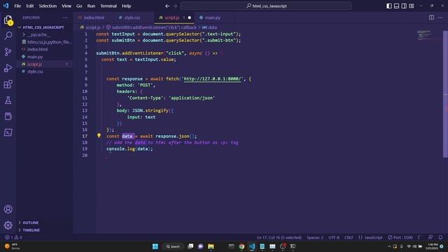
Task: Open the Selection menu
Action: (48, 6)
